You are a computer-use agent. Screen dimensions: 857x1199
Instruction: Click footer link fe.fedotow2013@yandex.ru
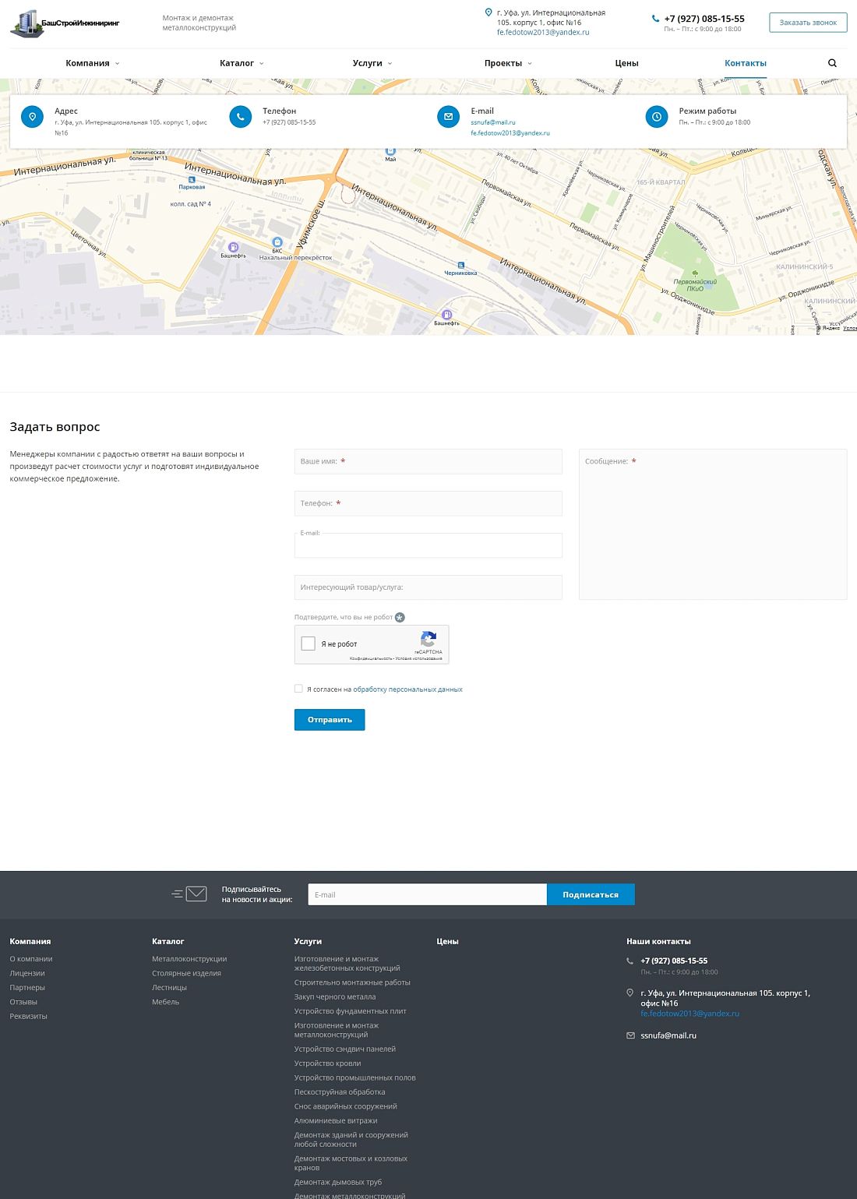[689, 1014]
